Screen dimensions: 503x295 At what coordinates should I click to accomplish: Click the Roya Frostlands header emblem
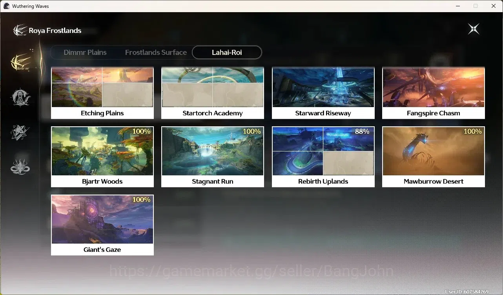tap(20, 30)
